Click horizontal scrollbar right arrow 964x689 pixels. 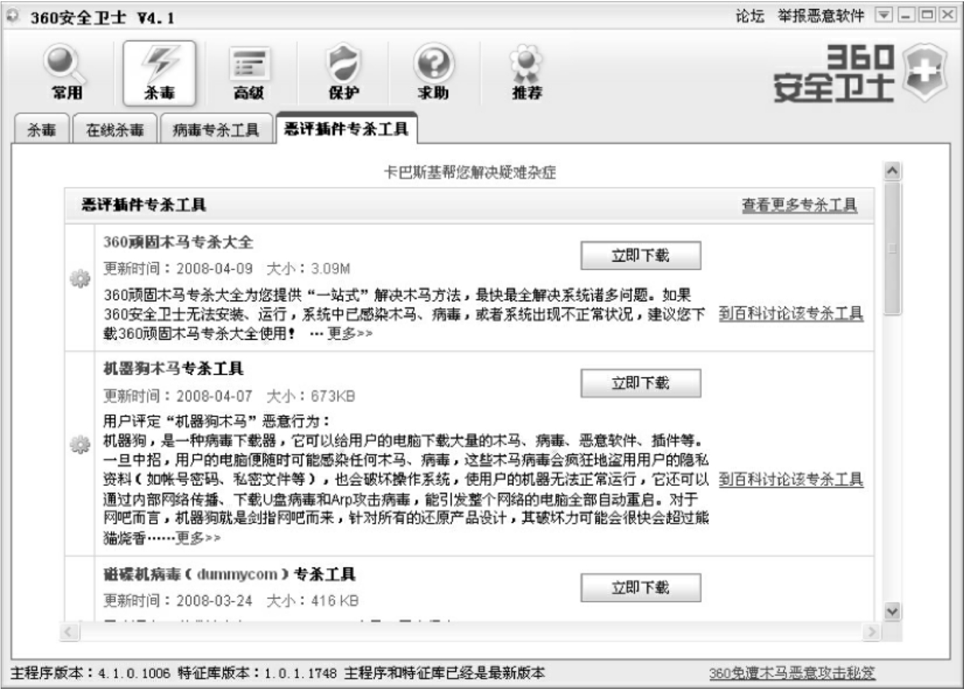871,631
